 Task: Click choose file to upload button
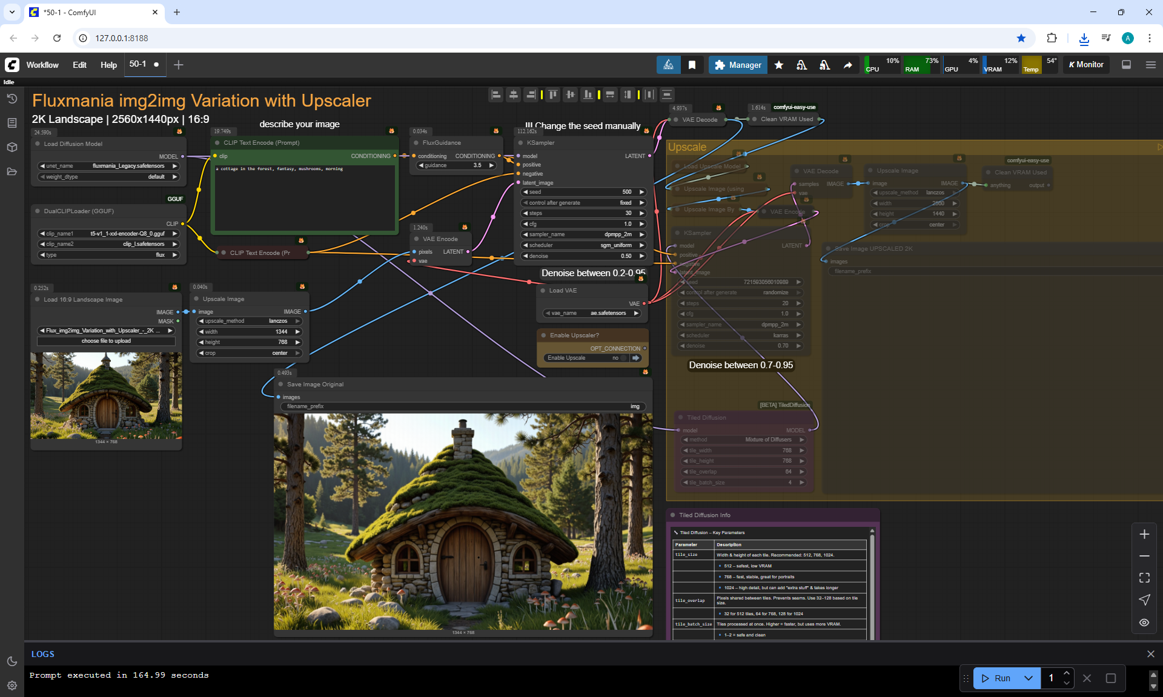pos(106,341)
